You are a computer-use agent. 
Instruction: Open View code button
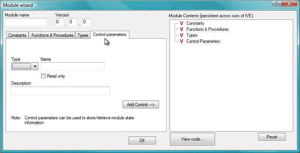coord(192,139)
